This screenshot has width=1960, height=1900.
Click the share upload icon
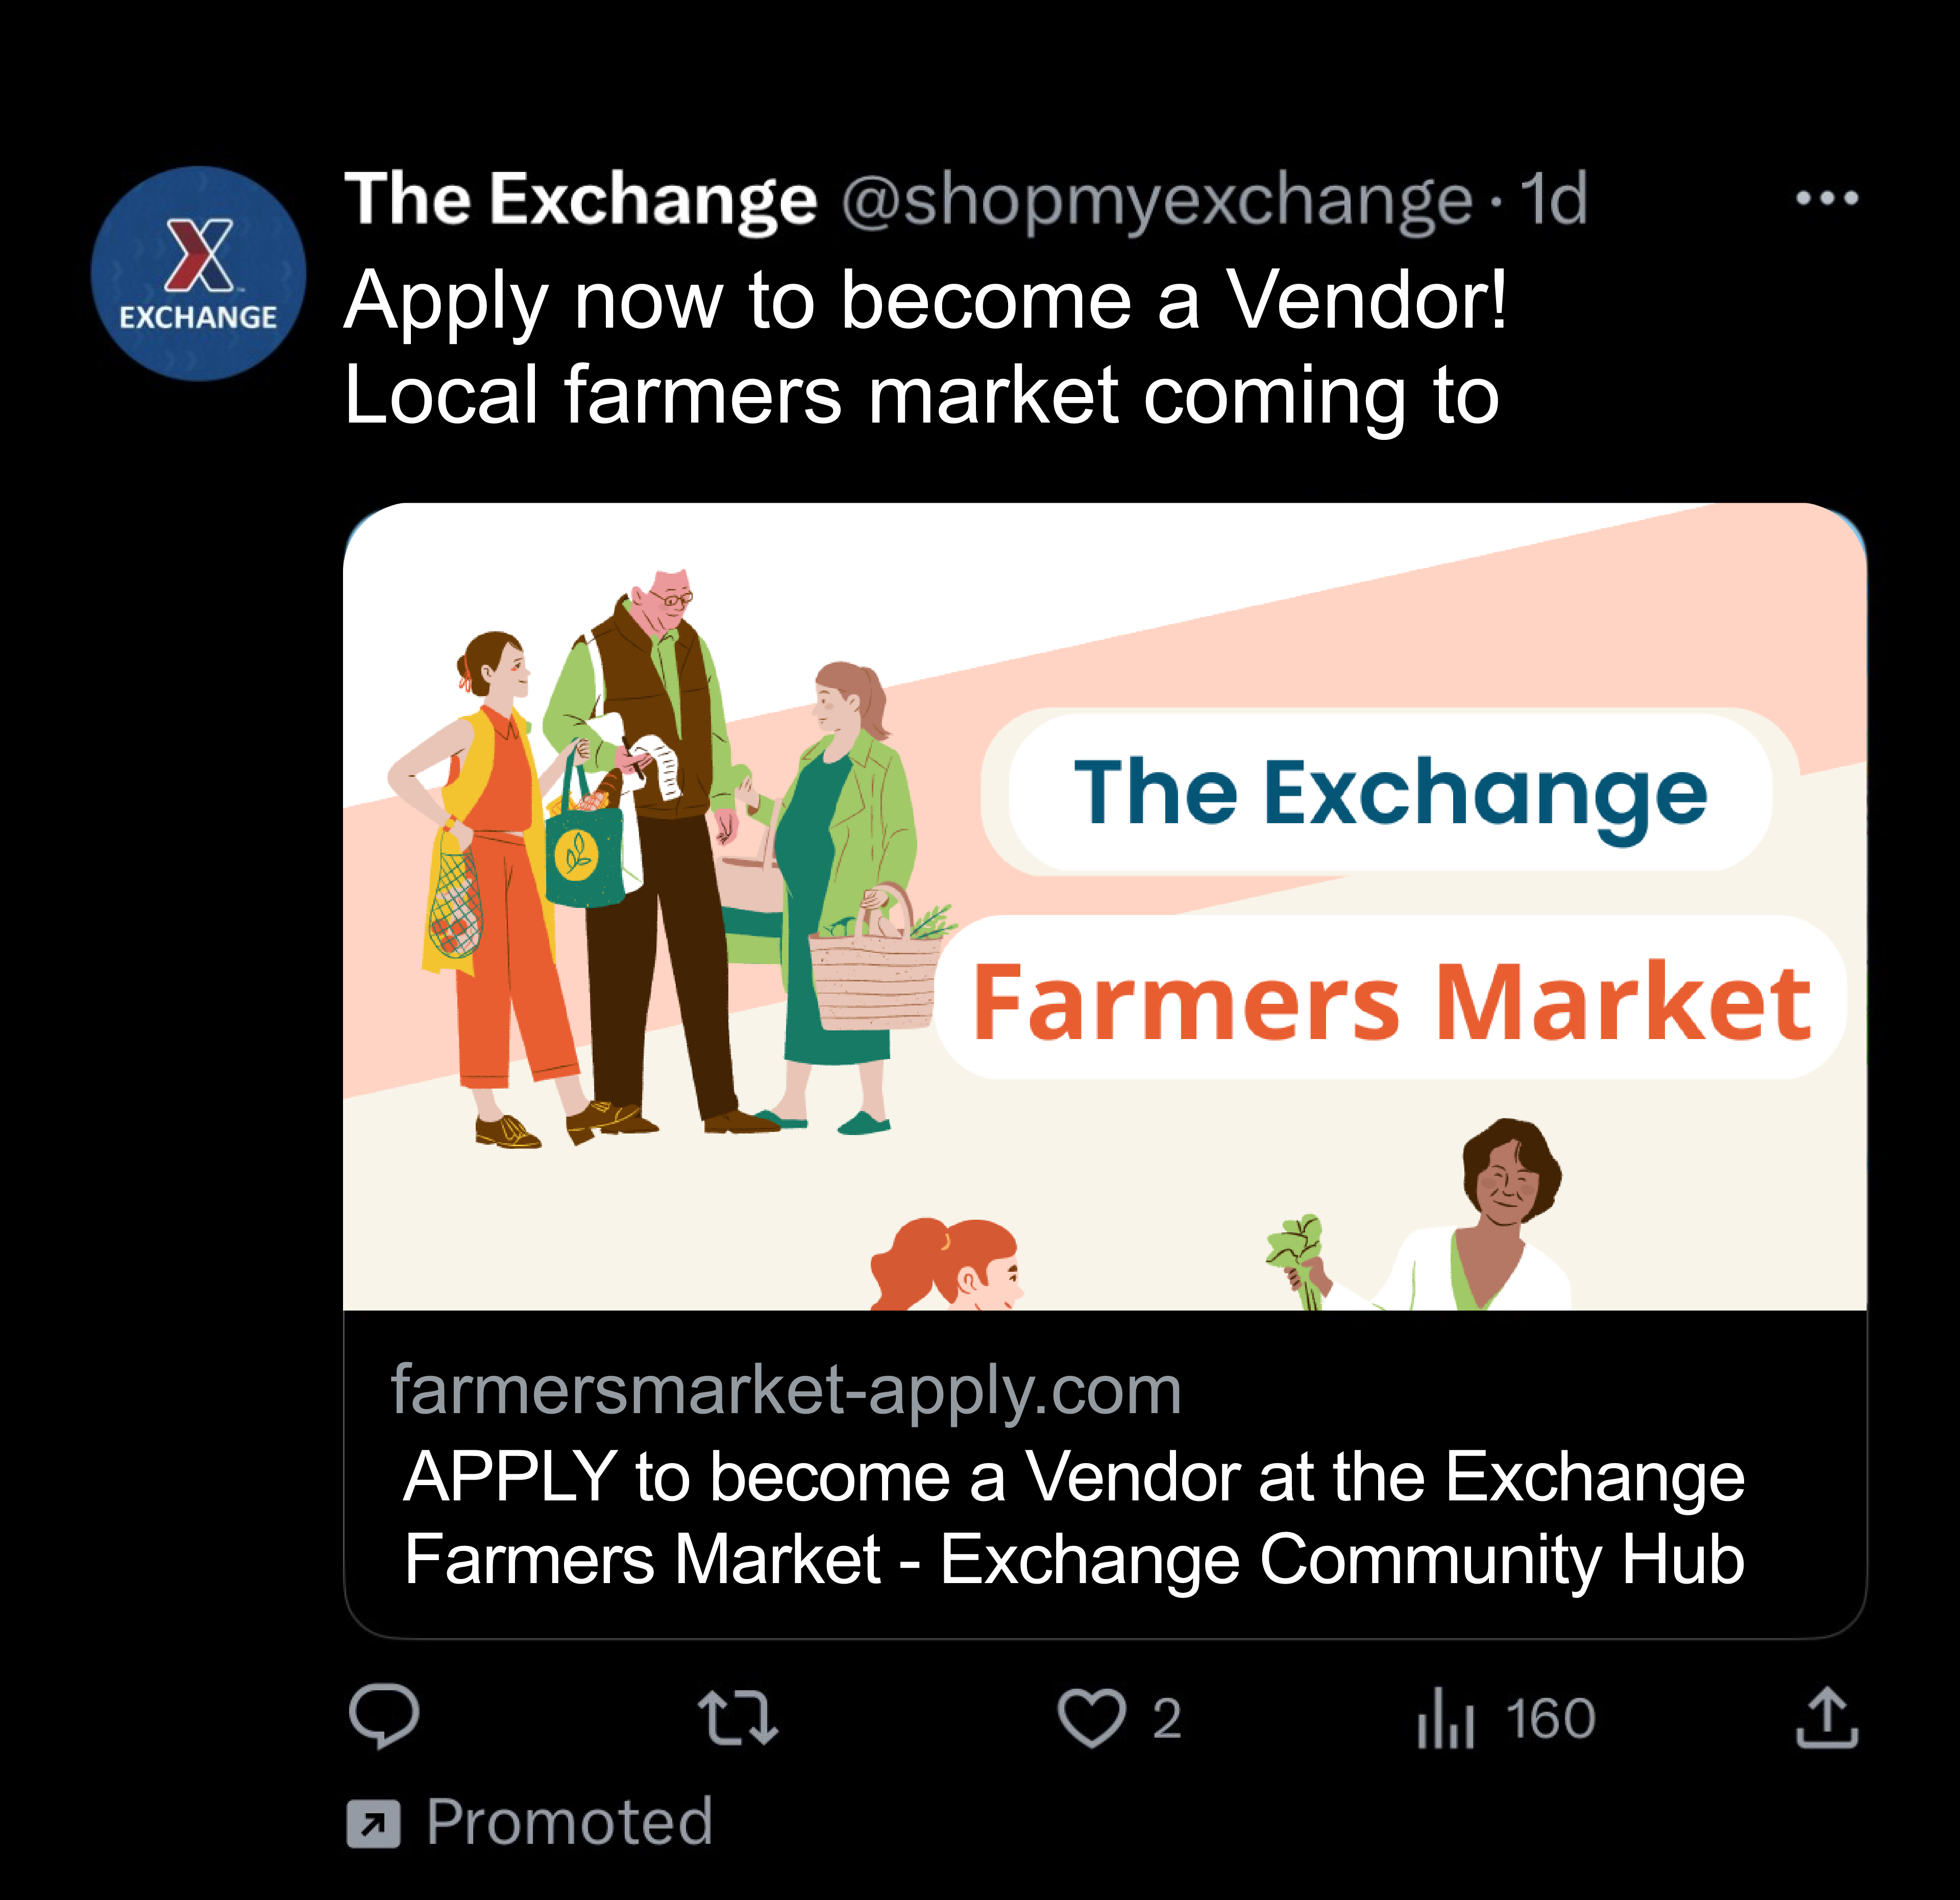[x=1827, y=1718]
